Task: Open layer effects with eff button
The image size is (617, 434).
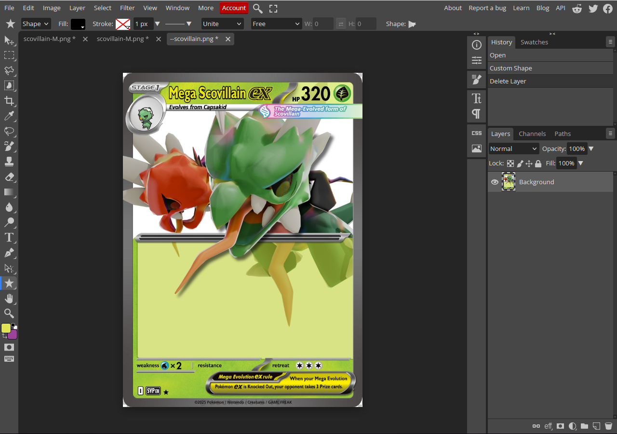Action: click(x=548, y=426)
